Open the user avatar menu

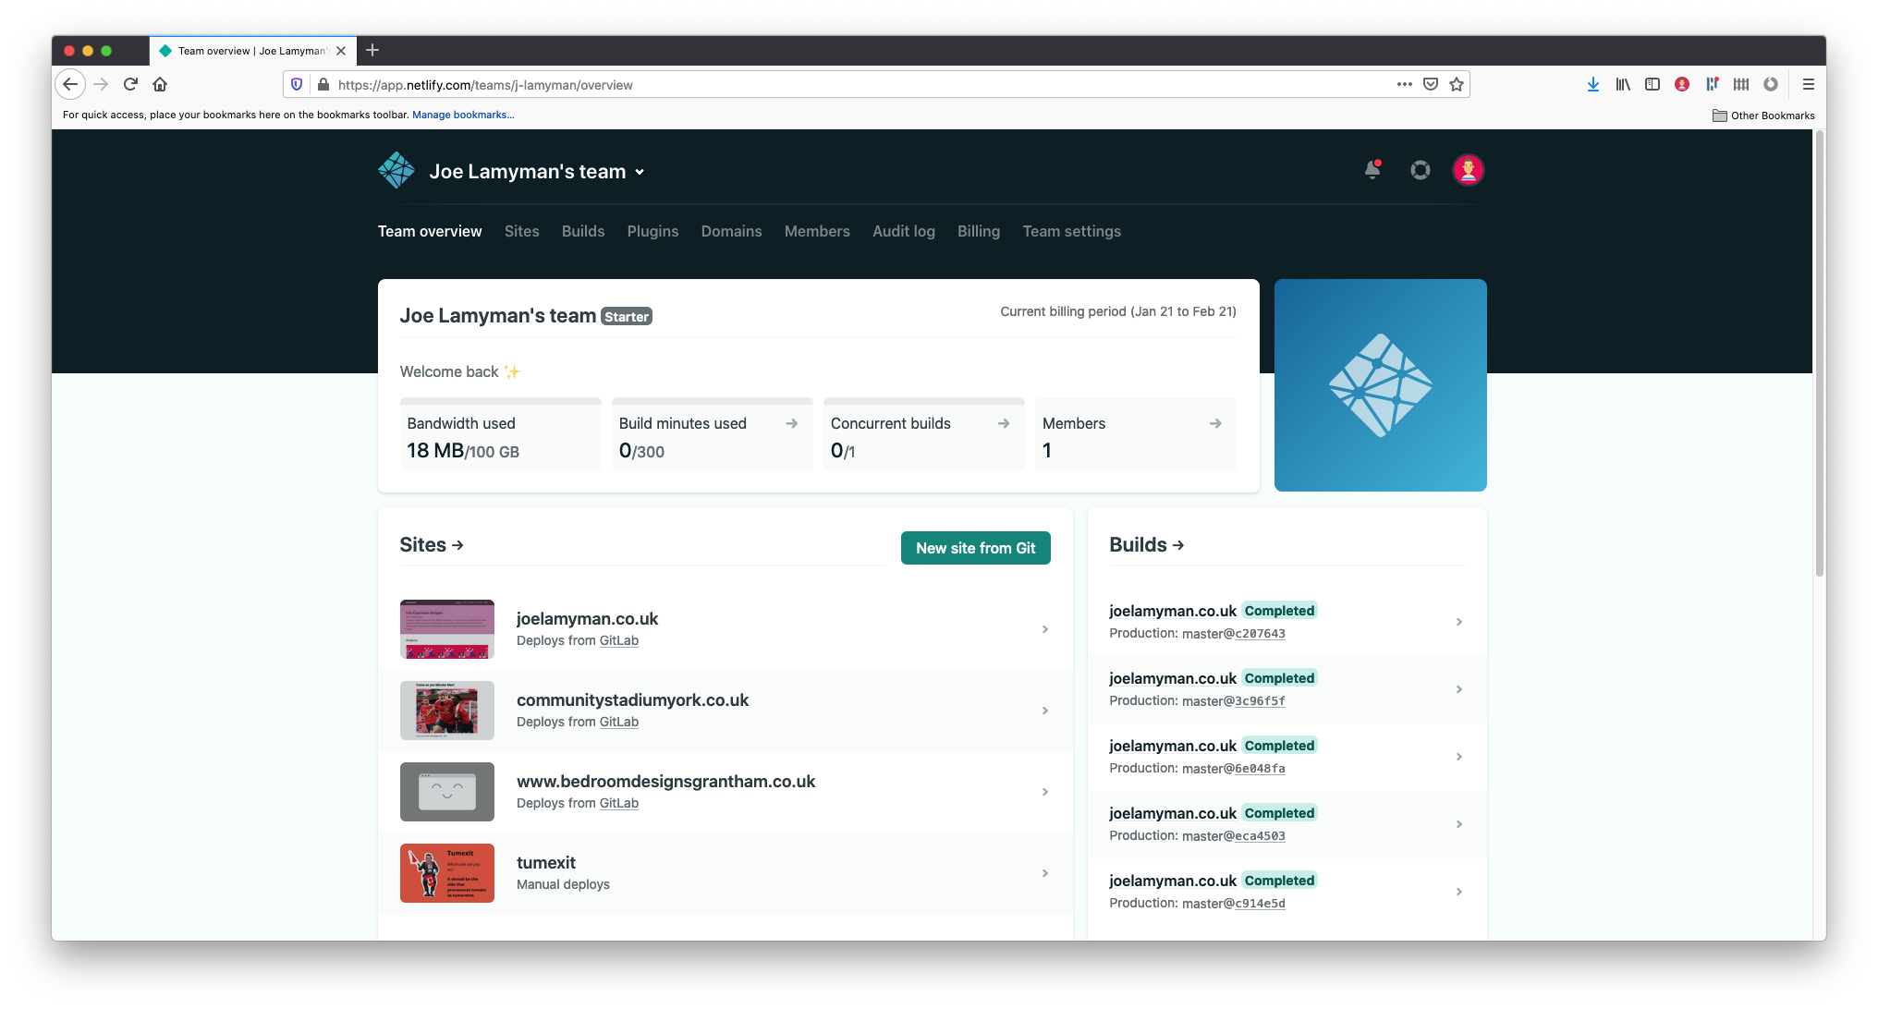tap(1469, 170)
